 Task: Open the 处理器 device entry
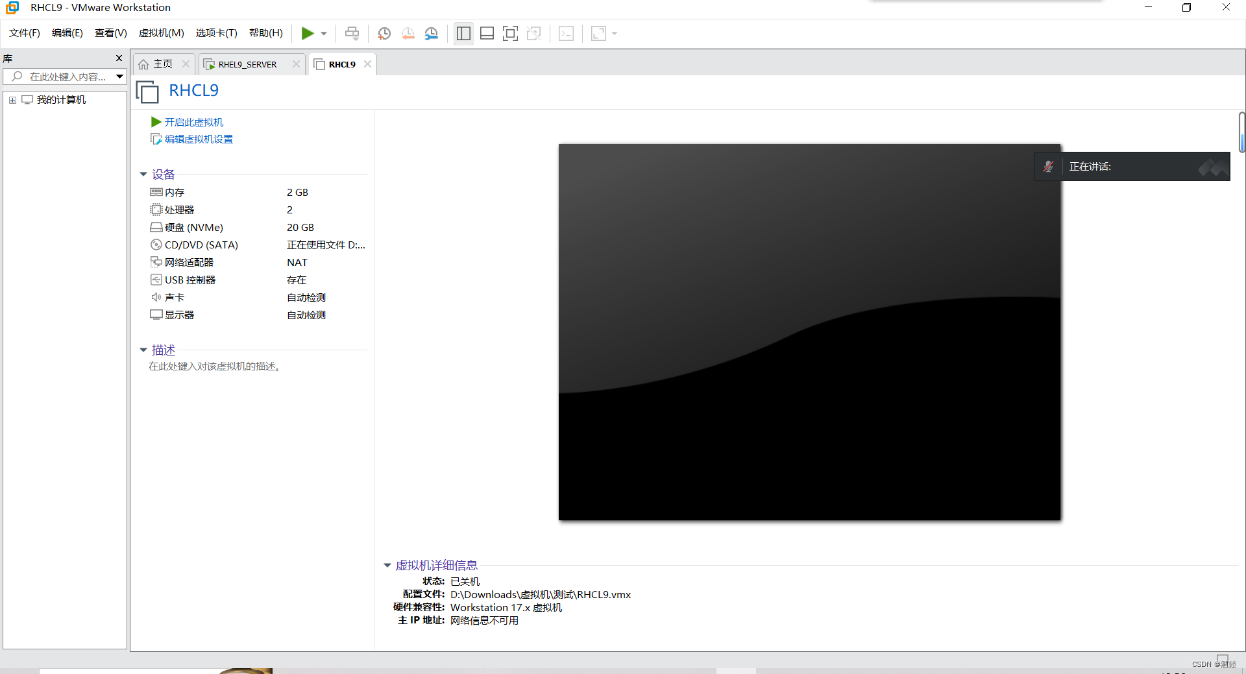point(179,210)
